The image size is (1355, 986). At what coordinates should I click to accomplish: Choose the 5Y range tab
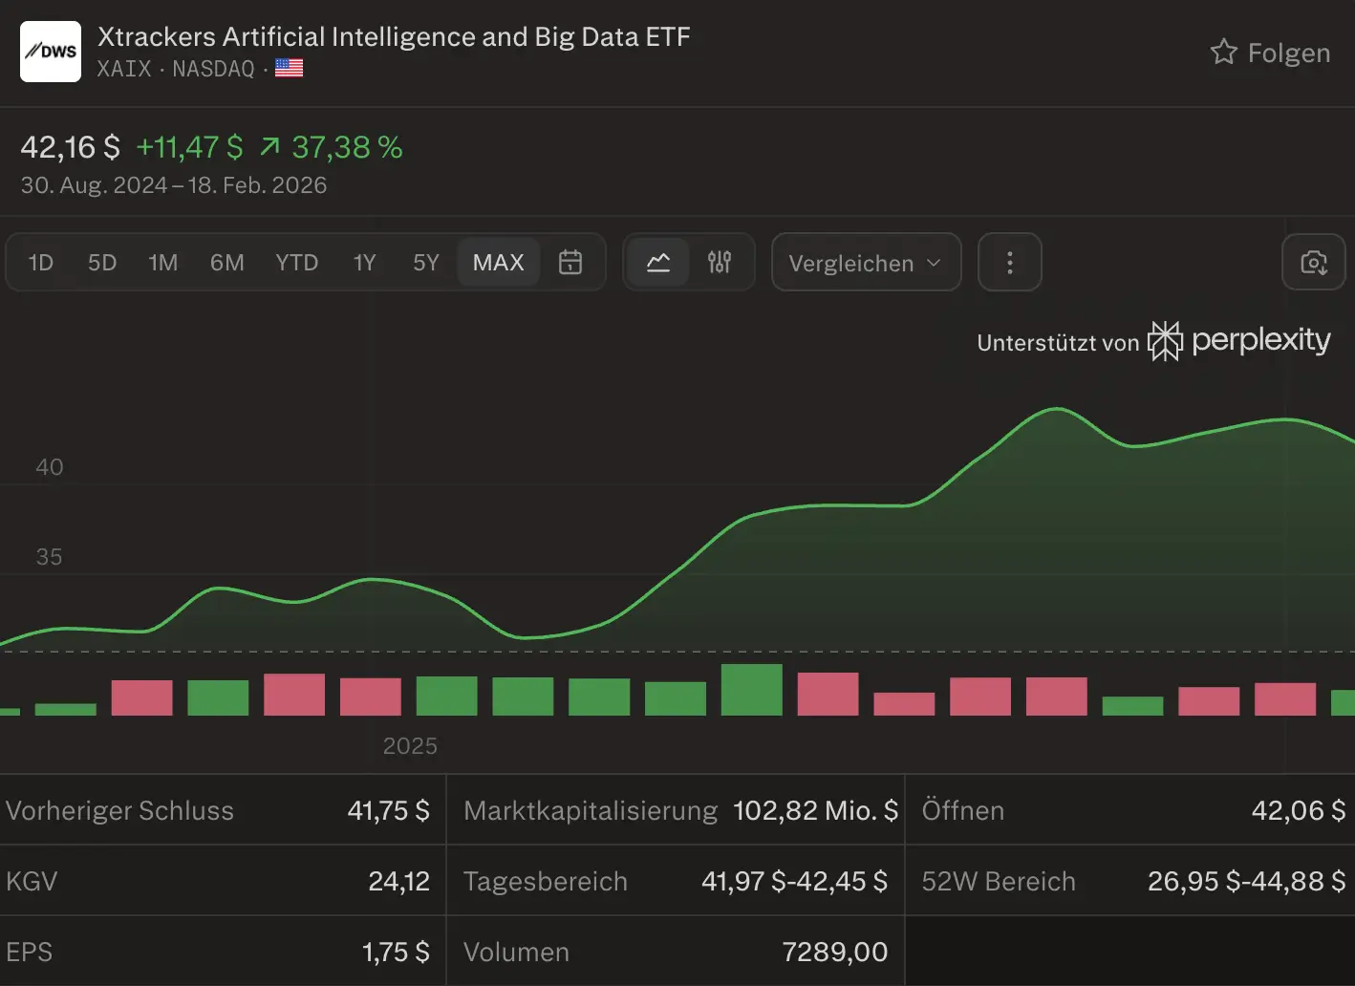point(425,263)
